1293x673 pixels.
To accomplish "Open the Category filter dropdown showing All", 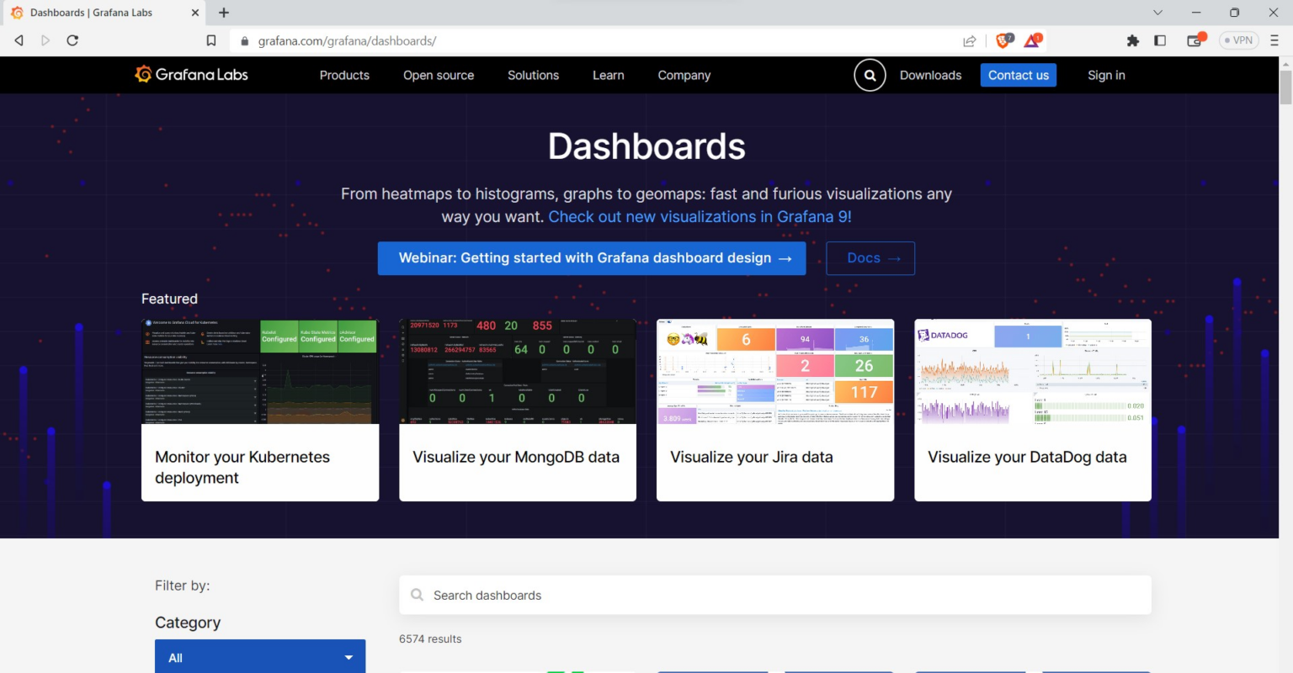I will pos(260,656).
